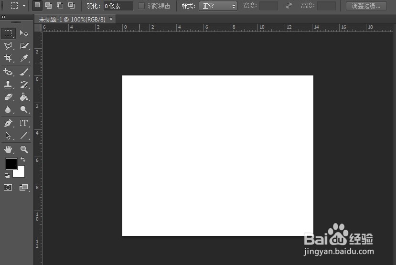Swap foreground and background colors

click(x=23, y=159)
